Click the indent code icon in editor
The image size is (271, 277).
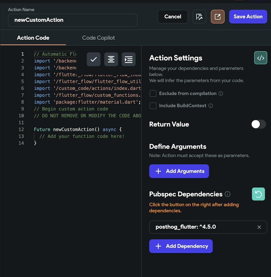click(128, 59)
